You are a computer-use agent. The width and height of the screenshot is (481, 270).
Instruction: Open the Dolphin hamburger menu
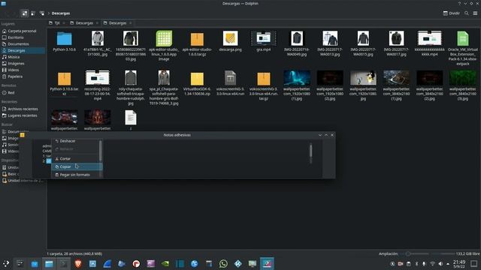[475, 13]
